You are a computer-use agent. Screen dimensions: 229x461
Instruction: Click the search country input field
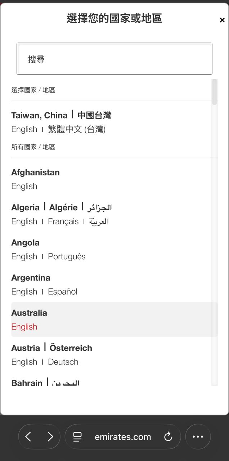(x=114, y=59)
